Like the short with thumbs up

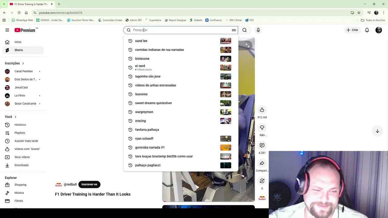262,110
